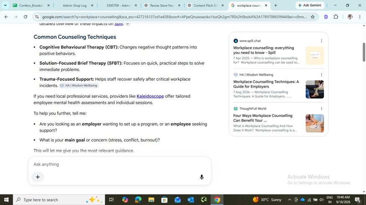Click the Ask Gemini button

click(310, 5)
